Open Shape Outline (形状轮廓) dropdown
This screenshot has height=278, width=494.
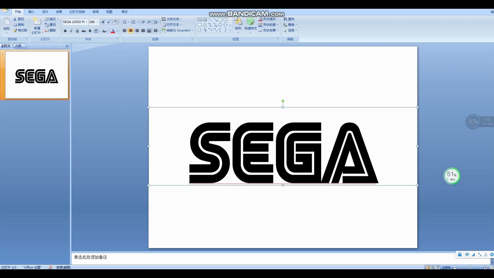point(268,25)
